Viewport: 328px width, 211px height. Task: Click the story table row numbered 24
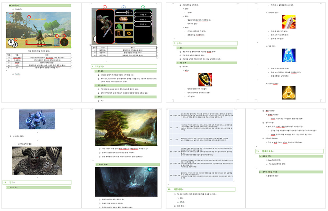(x=201, y=175)
